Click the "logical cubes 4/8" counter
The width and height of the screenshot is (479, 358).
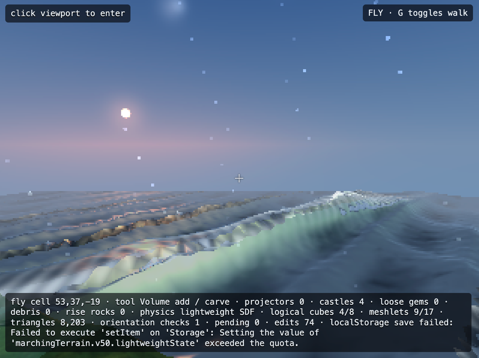coord(312,312)
